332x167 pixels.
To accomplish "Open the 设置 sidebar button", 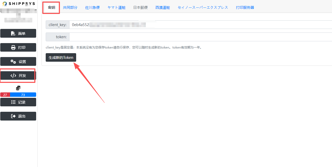I will pos(18,61).
